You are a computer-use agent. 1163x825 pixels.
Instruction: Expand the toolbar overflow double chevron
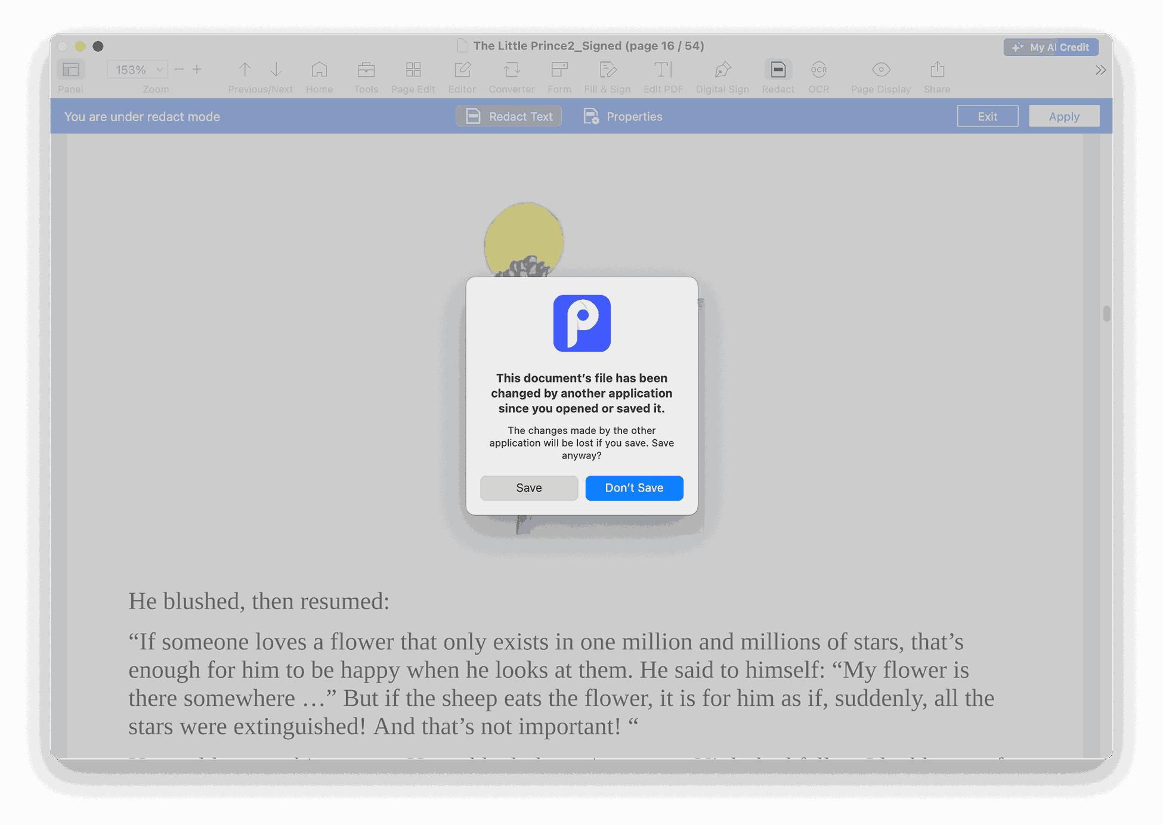point(1100,70)
